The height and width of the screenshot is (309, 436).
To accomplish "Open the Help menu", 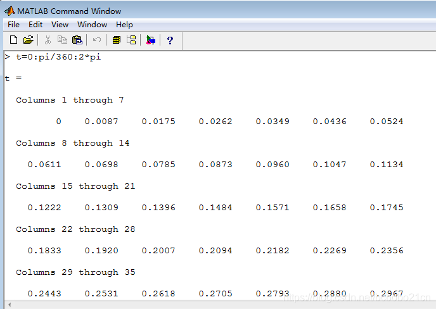I will (124, 25).
